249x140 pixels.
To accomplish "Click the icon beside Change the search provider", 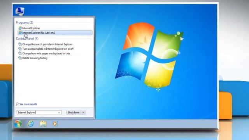I will pos(20,44).
